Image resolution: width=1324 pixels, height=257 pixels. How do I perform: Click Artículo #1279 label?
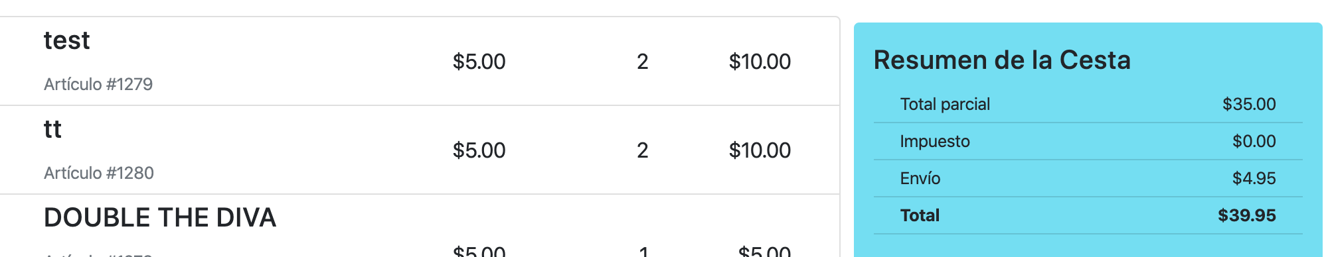(98, 84)
